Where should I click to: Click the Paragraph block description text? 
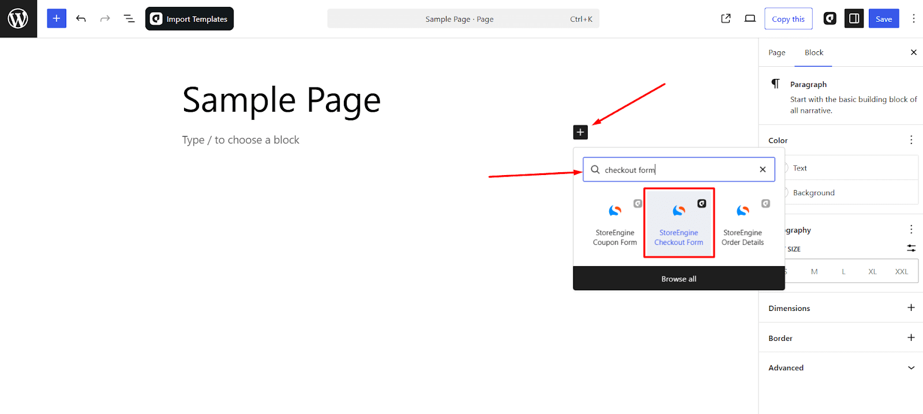pyautogui.click(x=853, y=105)
